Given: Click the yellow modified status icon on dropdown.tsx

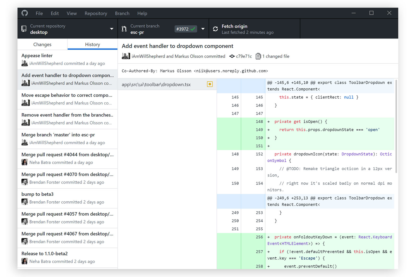Looking at the screenshot, I should [210, 84].
